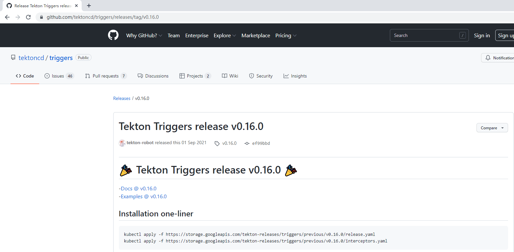Open the triggers repository link
Image resolution: width=514 pixels, height=252 pixels.
61,58
